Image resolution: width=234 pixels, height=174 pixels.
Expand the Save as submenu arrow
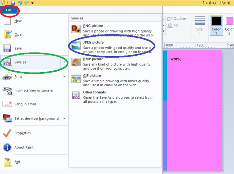pos(64,62)
